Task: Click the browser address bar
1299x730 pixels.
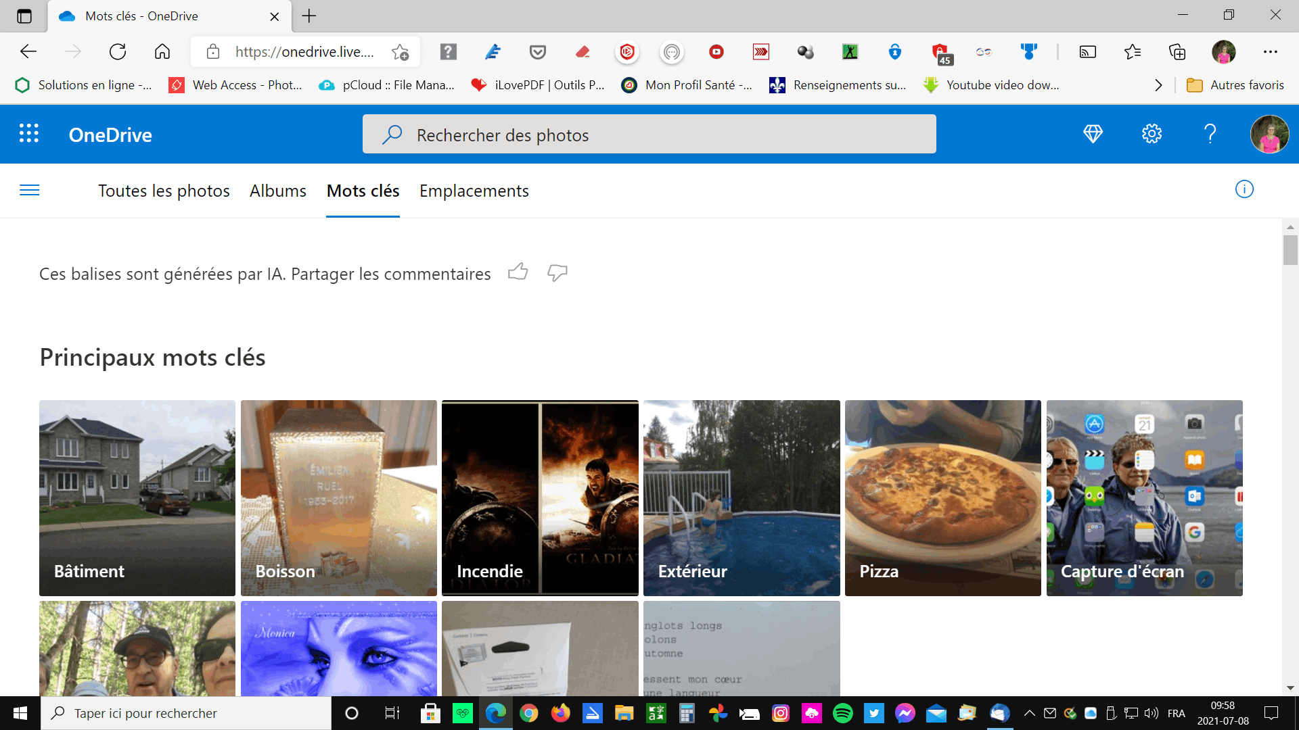Action: (304, 52)
